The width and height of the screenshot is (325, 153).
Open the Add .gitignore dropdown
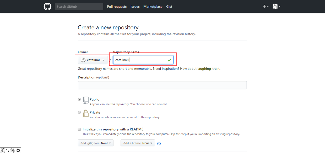(96, 143)
